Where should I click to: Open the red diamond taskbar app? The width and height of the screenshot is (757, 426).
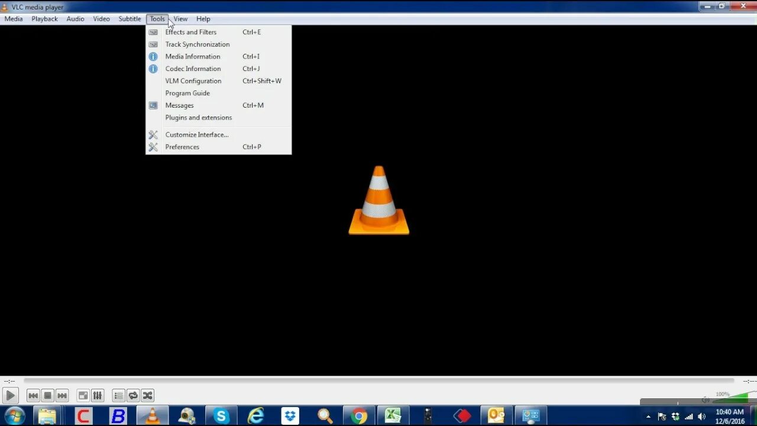(x=462, y=416)
